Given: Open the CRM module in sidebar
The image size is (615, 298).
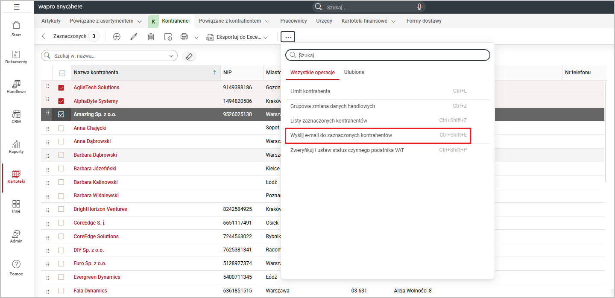Looking at the screenshot, I should [x=16, y=117].
